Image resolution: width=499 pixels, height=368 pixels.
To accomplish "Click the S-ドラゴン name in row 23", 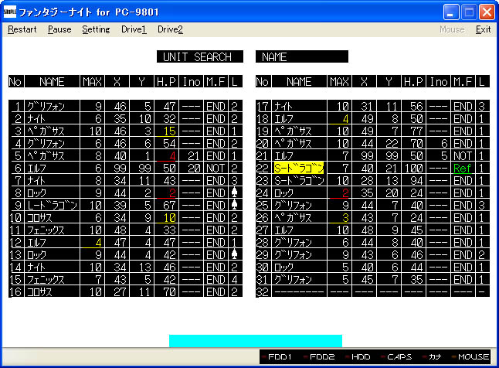I will point(299,181).
